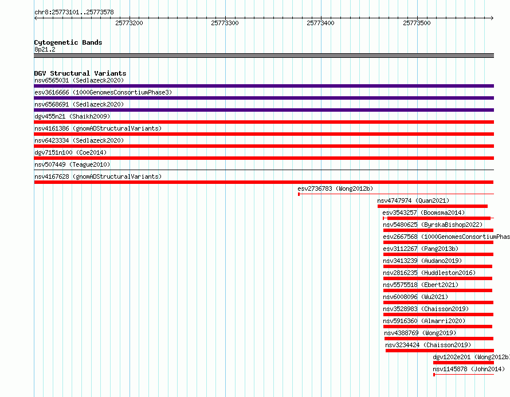This screenshot has width=510, height=397.
Task: Open the upper nsv4161386 (gnomADStructuralVariants) entry
Action: click(98, 128)
